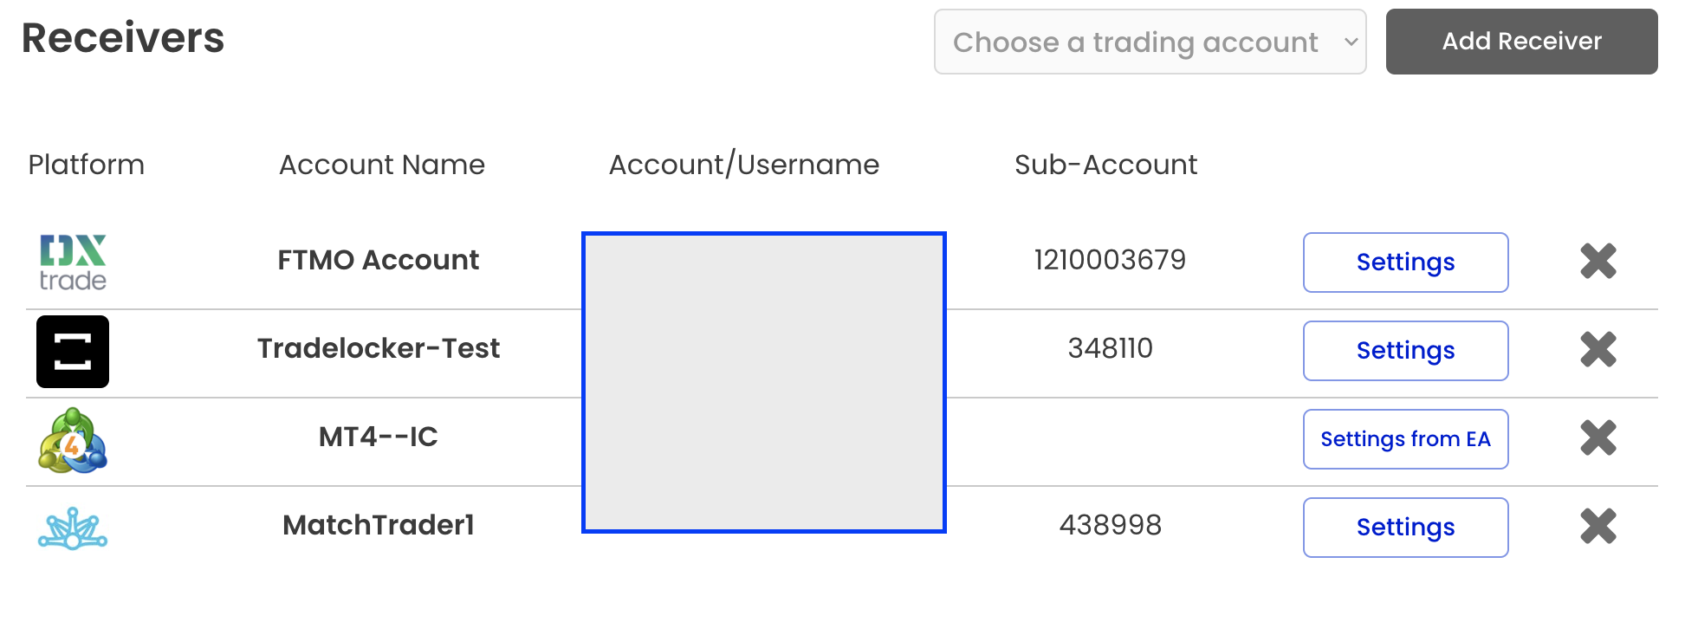Click the MetaTrader 4 platform icon

point(73,440)
